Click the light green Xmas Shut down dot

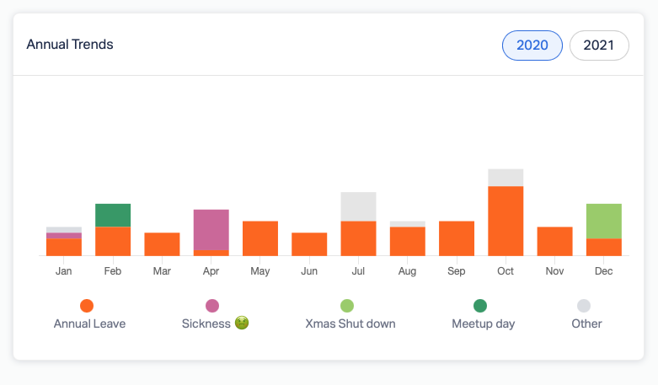click(x=347, y=306)
